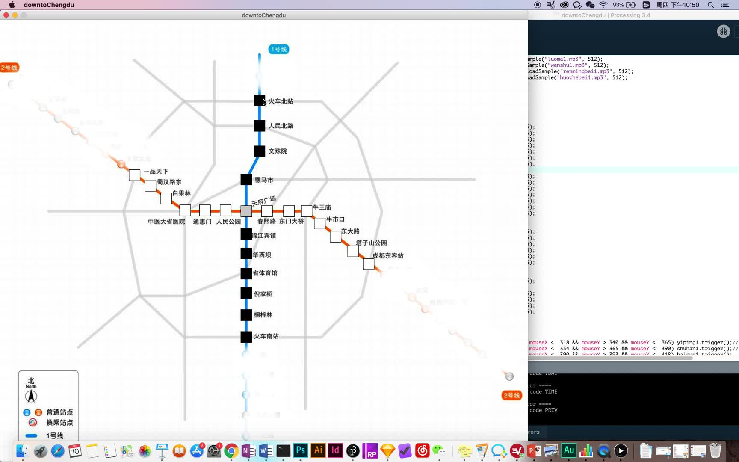Open Adobe Audition from the Dock
This screenshot has width=739, height=462.
click(569, 450)
